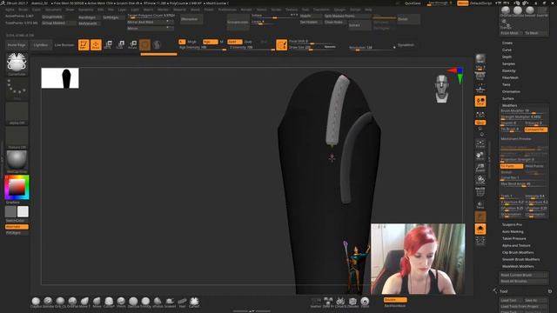Activate the Edit mode button

pyautogui.click(x=84, y=44)
